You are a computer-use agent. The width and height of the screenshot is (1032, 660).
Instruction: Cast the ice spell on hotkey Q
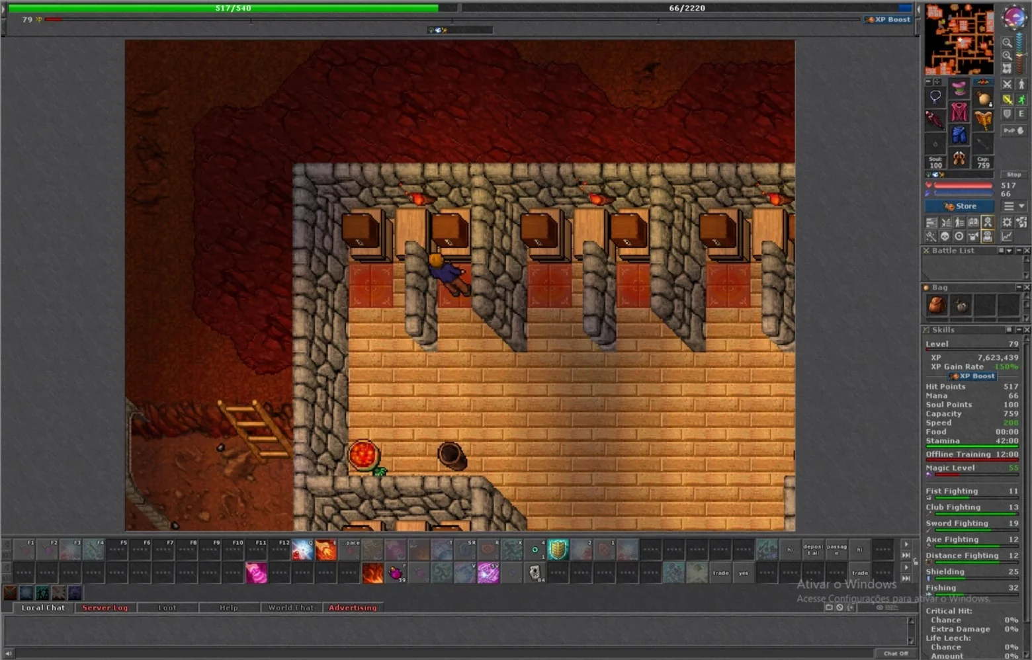click(x=303, y=549)
